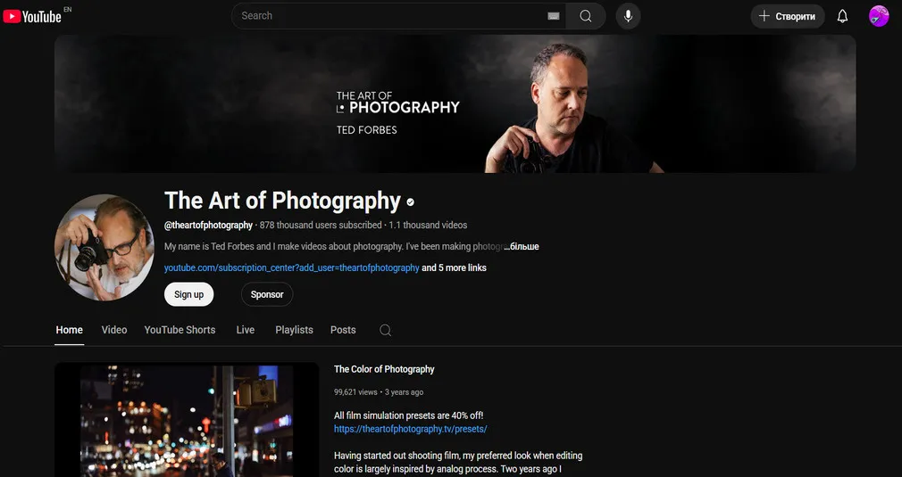Open the Playlists tab
This screenshot has width=902, height=477.
(294, 330)
